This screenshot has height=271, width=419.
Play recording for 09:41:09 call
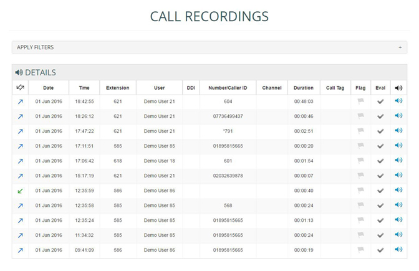coord(398,249)
